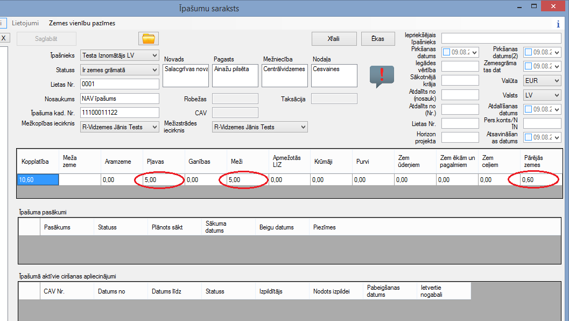
Task: Click the blue info icon
Action: pos(558,24)
